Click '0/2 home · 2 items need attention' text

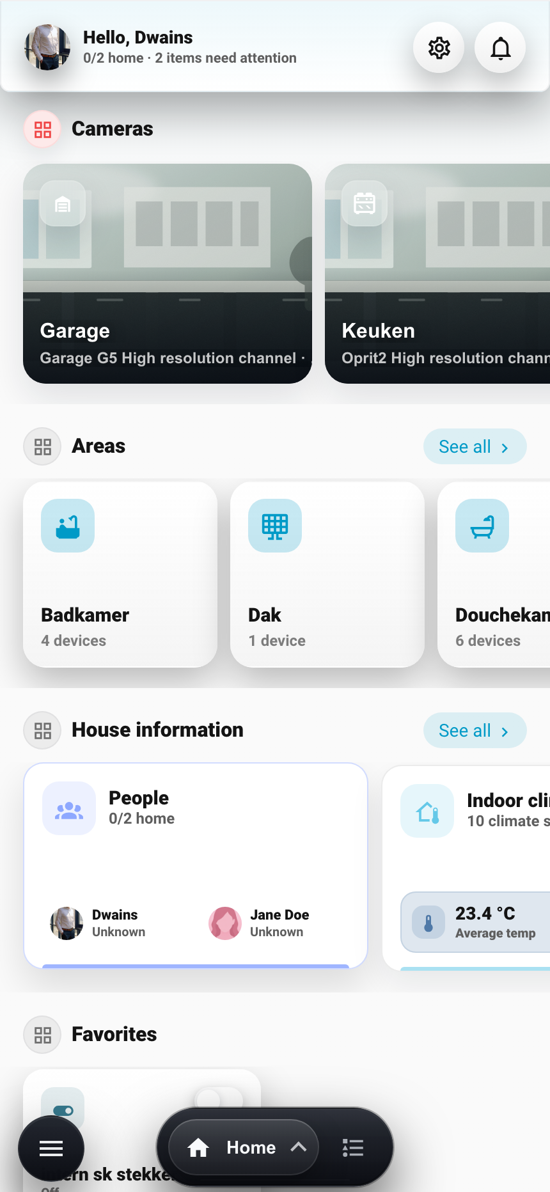[x=190, y=58]
